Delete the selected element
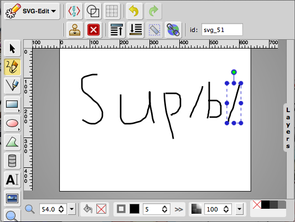295x222 pixels. (94, 30)
